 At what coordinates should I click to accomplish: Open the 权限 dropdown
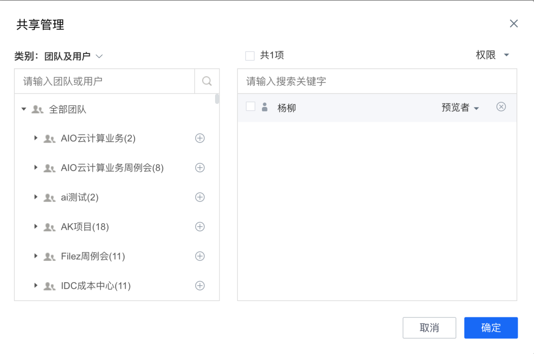492,55
